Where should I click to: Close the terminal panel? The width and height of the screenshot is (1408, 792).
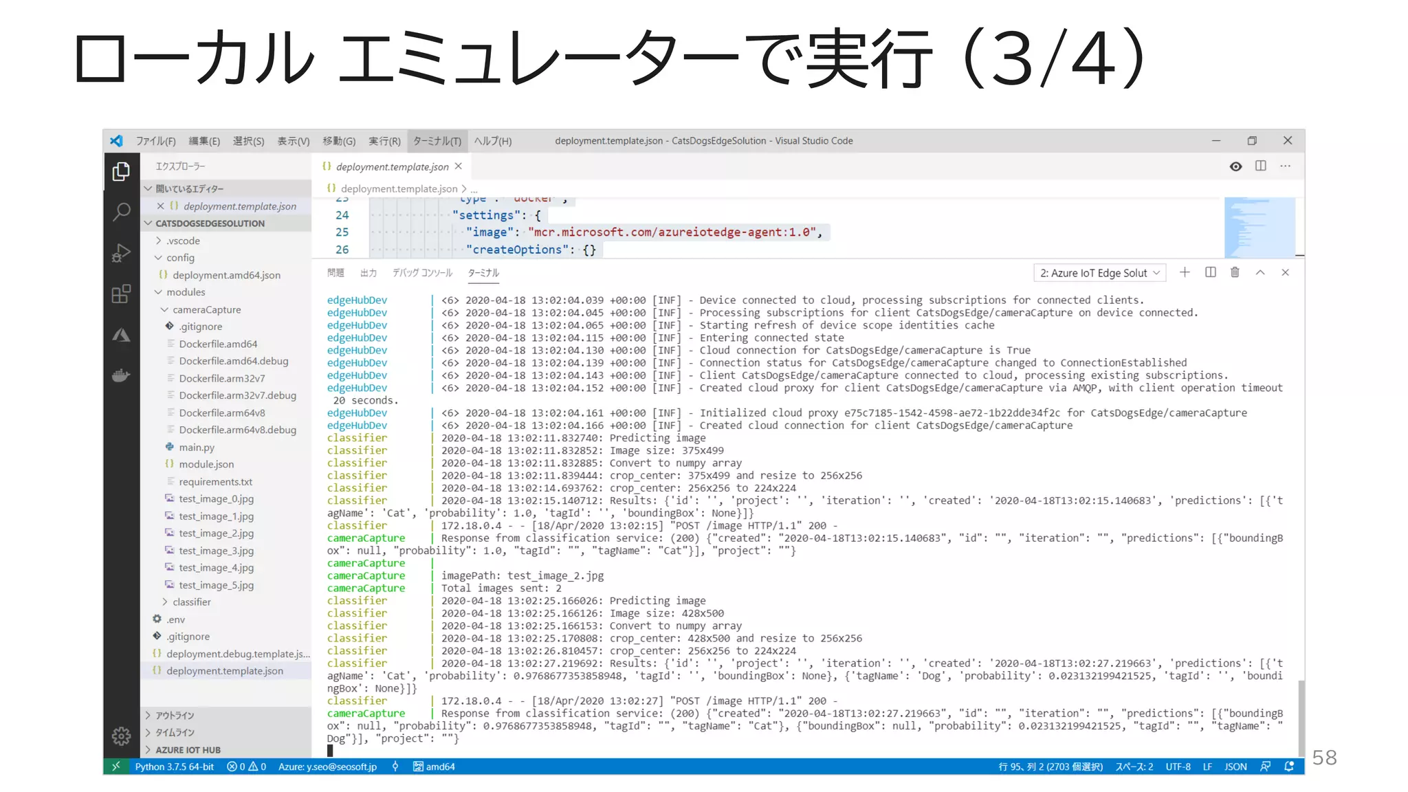tap(1285, 272)
